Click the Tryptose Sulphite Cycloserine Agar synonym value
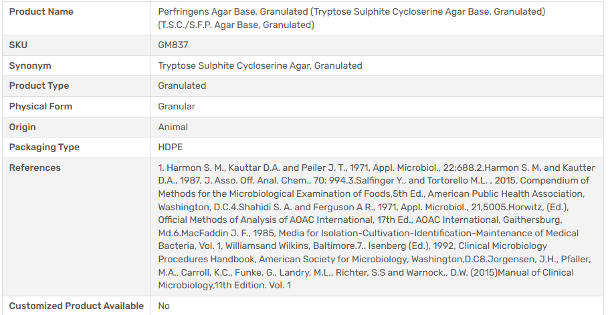Image resolution: width=608 pixels, height=315 pixels. (260, 66)
